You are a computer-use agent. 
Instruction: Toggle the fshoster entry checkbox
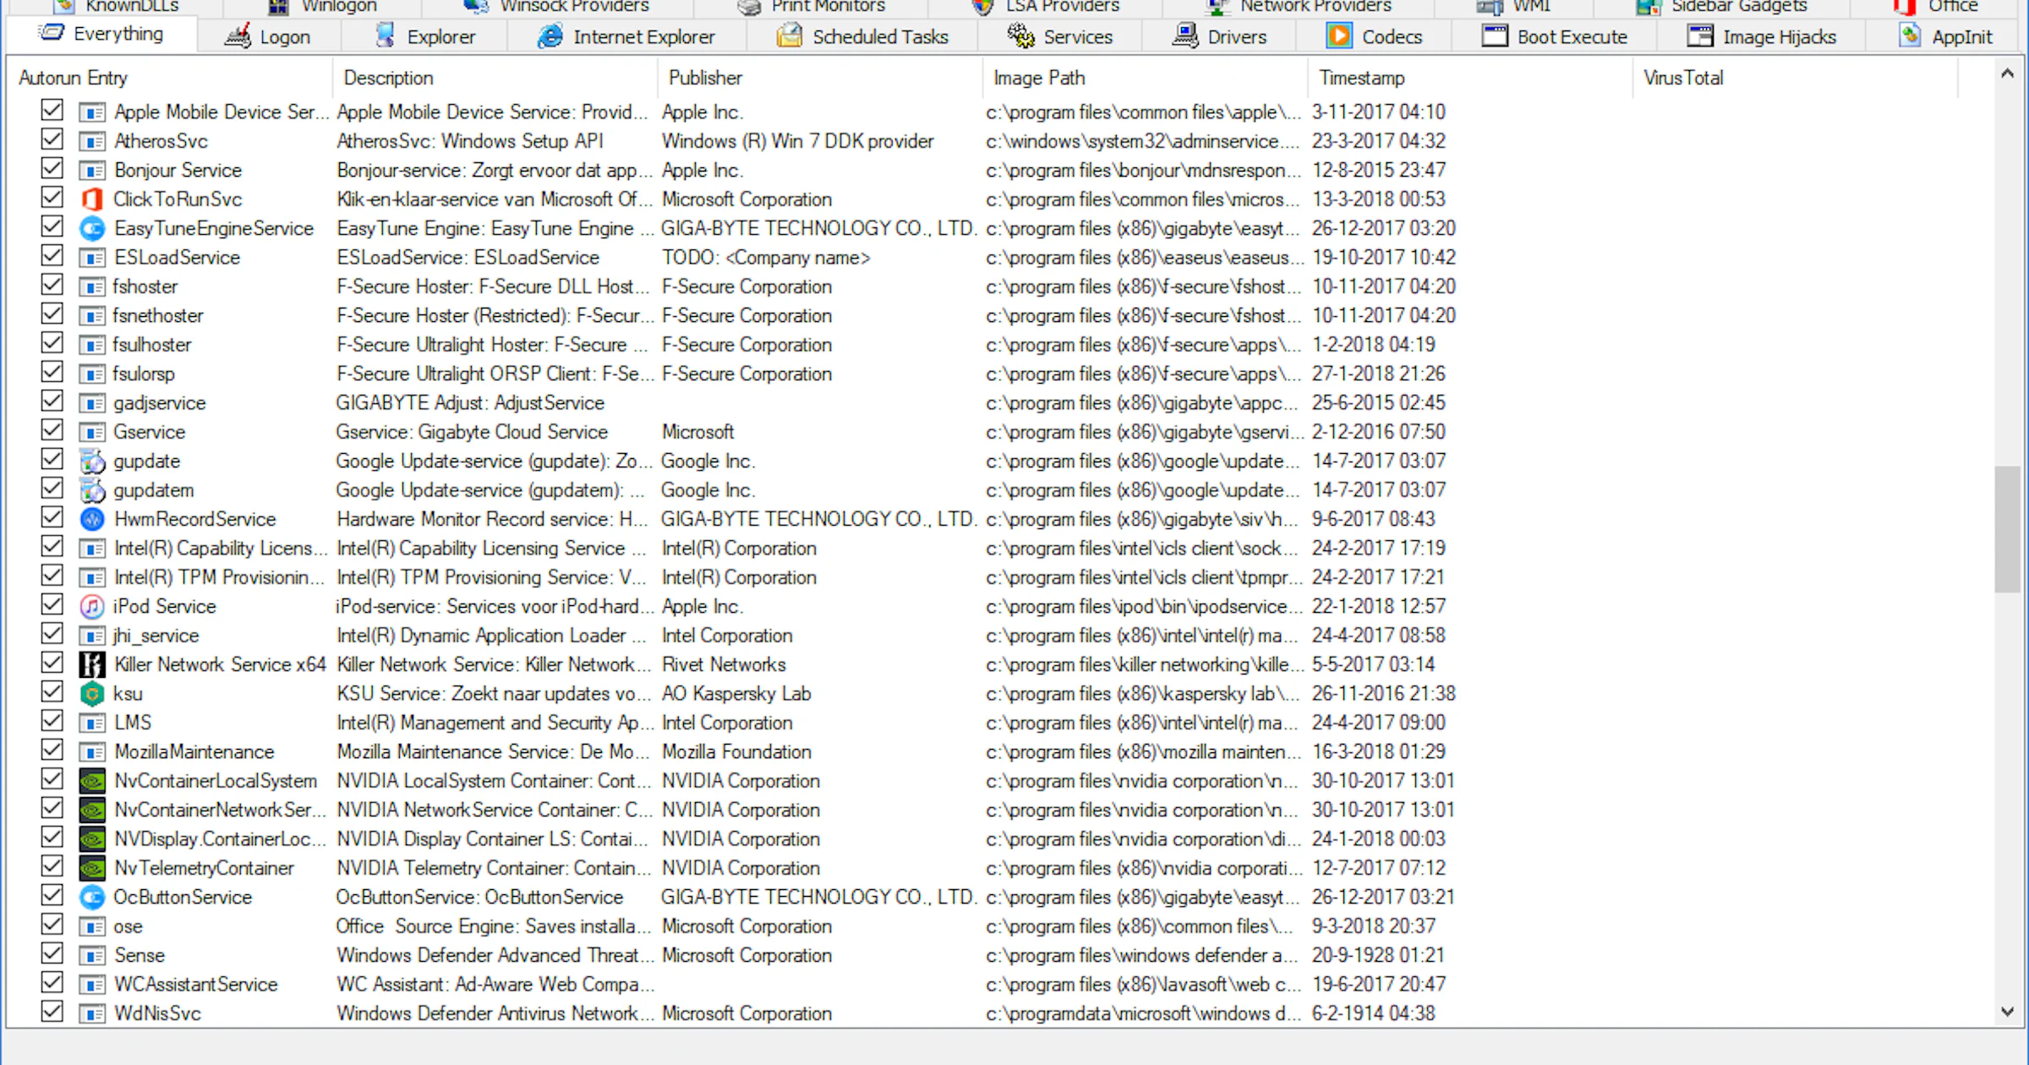pyautogui.click(x=52, y=285)
